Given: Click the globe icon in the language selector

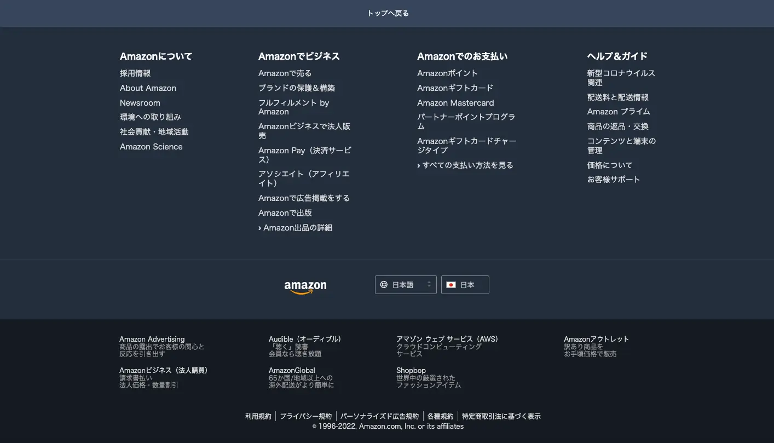Looking at the screenshot, I should click(x=384, y=285).
